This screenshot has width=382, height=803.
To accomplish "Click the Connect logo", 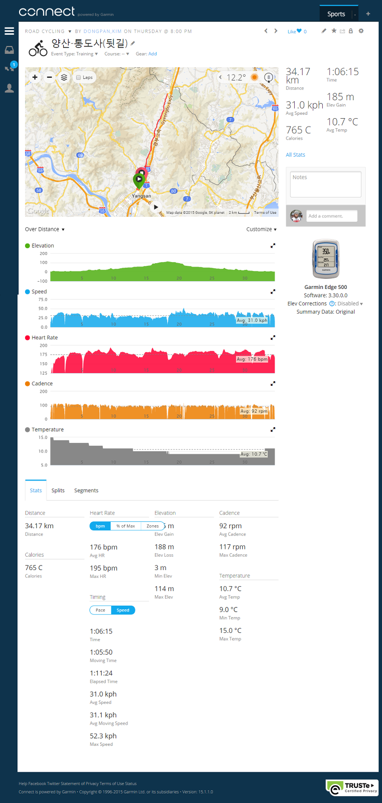I will (46, 12).
